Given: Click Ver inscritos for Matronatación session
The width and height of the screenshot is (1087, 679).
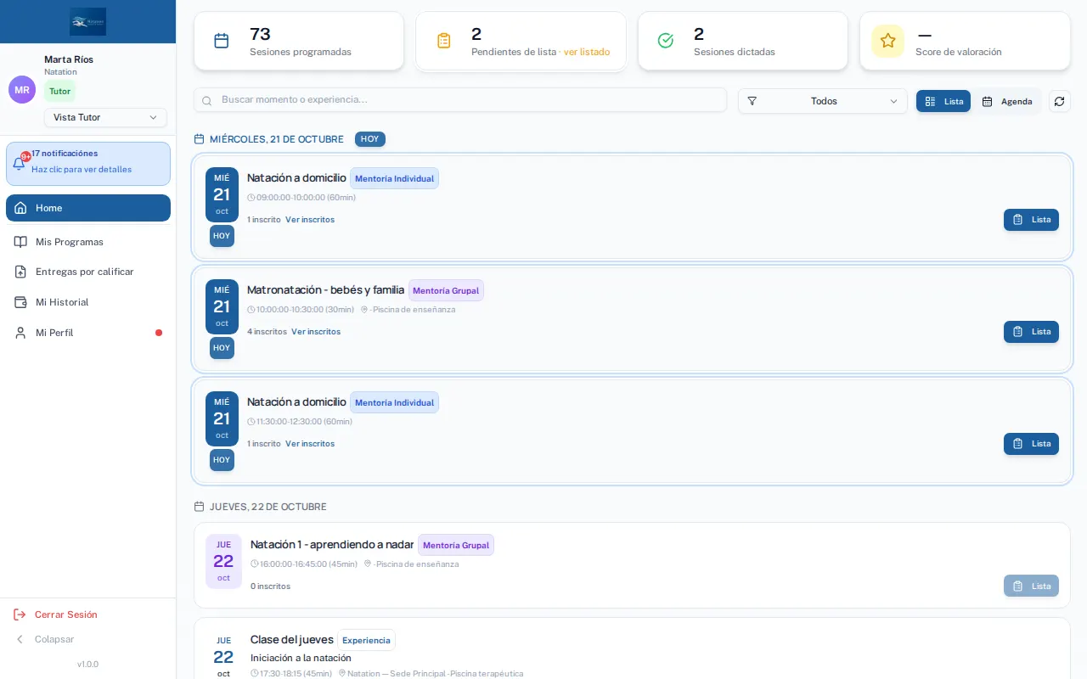Looking at the screenshot, I should pyautogui.click(x=316, y=332).
